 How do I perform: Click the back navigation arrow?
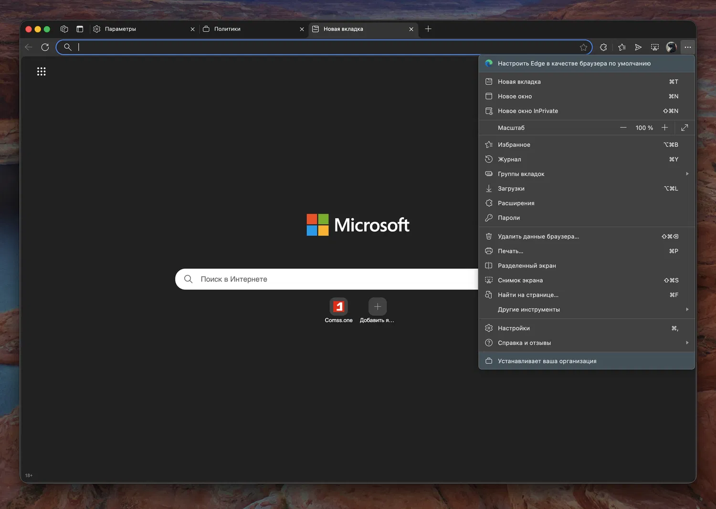tap(29, 47)
